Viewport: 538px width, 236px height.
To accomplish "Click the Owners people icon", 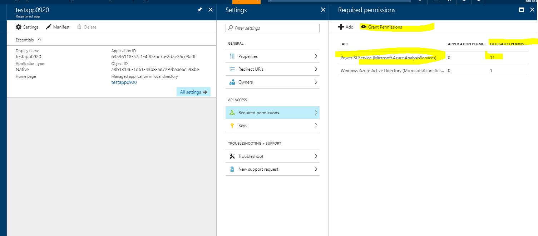I will [232, 82].
